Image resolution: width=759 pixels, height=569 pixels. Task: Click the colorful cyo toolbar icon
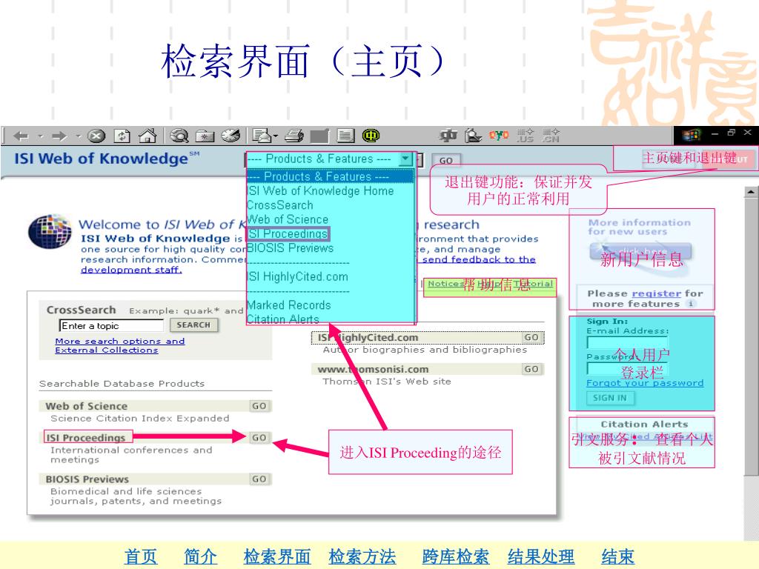coord(499,136)
